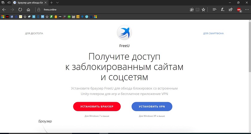The image size is (251, 134).
Task: Click the red Установить браузер button
Action: click(97, 106)
